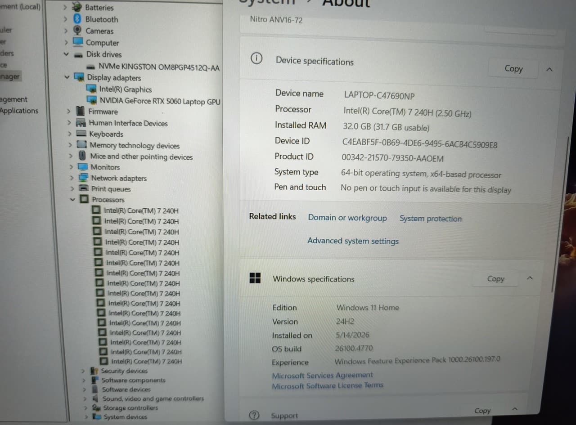576x425 pixels.
Task: Expand the Firmware node
Action: click(68, 112)
